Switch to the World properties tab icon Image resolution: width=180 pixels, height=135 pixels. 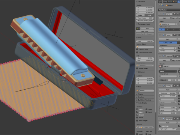[x=171, y=1]
